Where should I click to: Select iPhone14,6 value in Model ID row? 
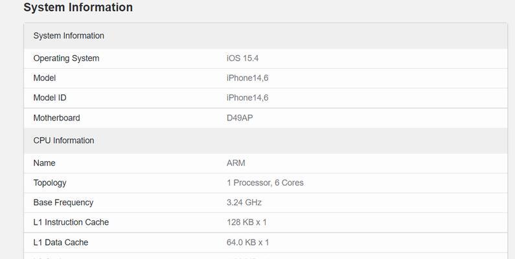(x=247, y=98)
